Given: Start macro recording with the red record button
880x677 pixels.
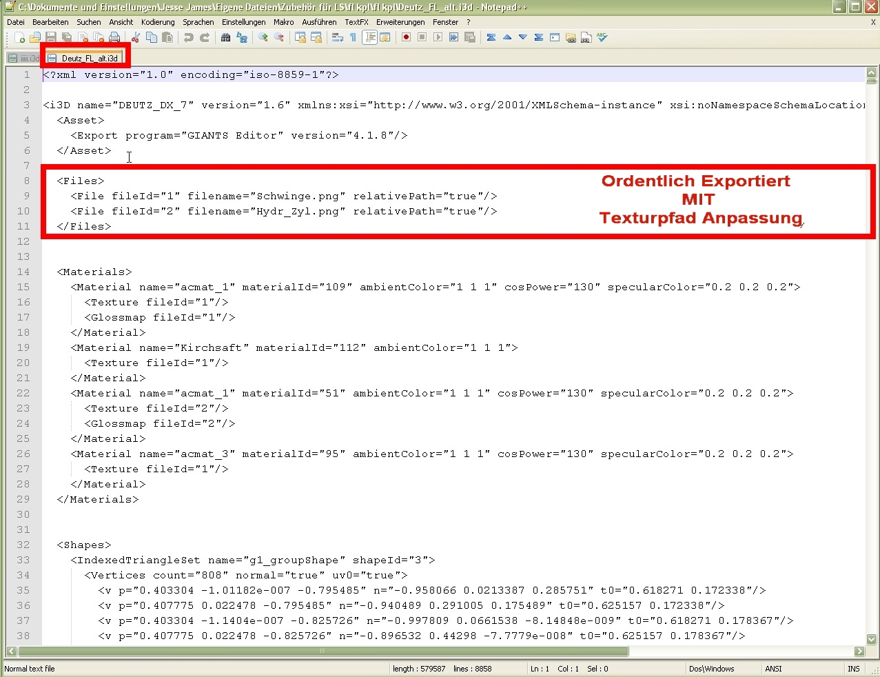Looking at the screenshot, I should 407,37.
